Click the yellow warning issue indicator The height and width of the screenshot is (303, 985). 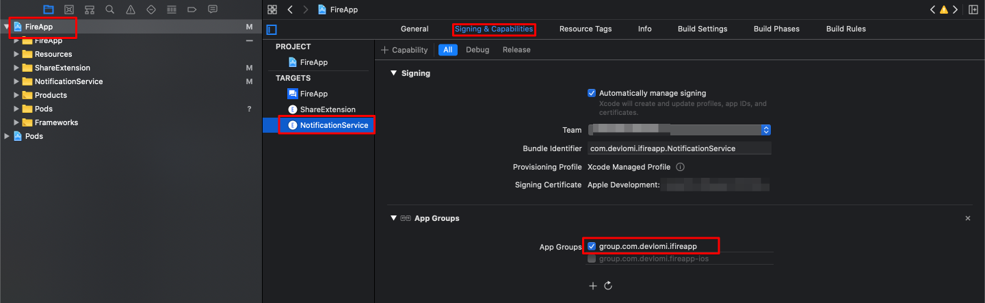(943, 10)
